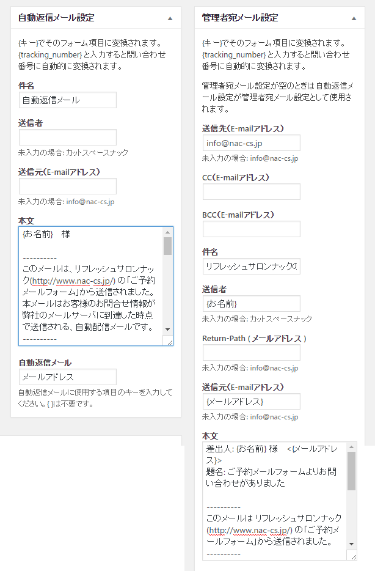Click the scroll-down arrow of admin 本文
Screen dimensions: 375x571
(x=351, y=543)
